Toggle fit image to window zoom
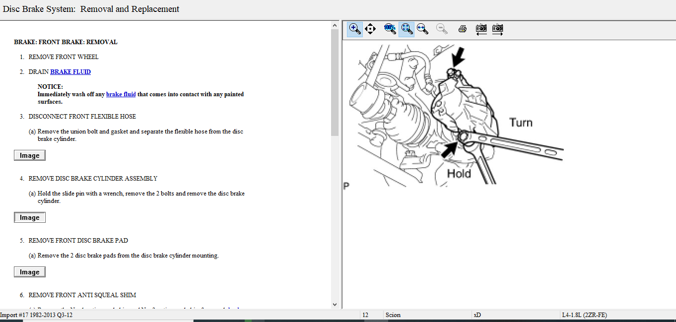 [x=406, y=29]
